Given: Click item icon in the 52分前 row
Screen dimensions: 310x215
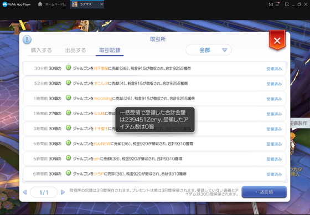Looking at the screenshot, I should coord(69,83).
